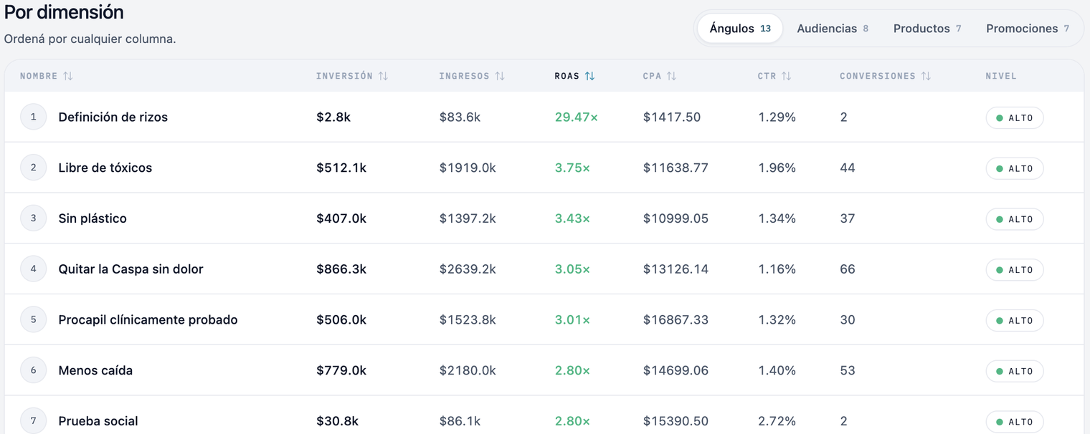Click the ALTO badge in Procapil row
The height and width of the screenshot is (434, 1090).
pyautogui.click(x=1015, y=321)
